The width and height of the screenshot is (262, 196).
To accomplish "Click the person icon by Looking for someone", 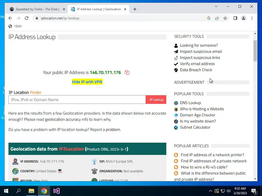I will pyautogui.click(x=176, y=45).
